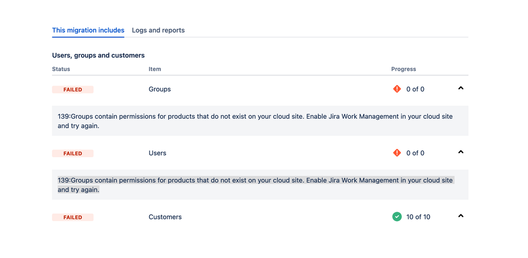Open the Logs and reports tab
Viewport: 528px width, 258px height.
tap(158, 30)
